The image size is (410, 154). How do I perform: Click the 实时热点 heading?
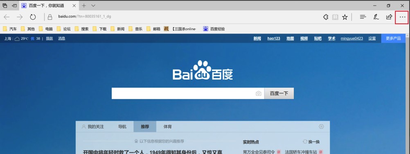251,142
